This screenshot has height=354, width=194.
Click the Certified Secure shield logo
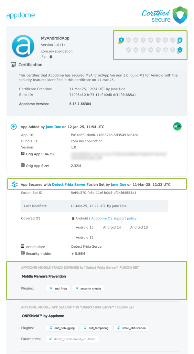tap(180, 15)
